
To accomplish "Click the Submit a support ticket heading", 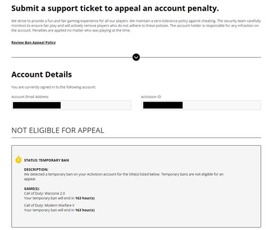I will 115,8.
